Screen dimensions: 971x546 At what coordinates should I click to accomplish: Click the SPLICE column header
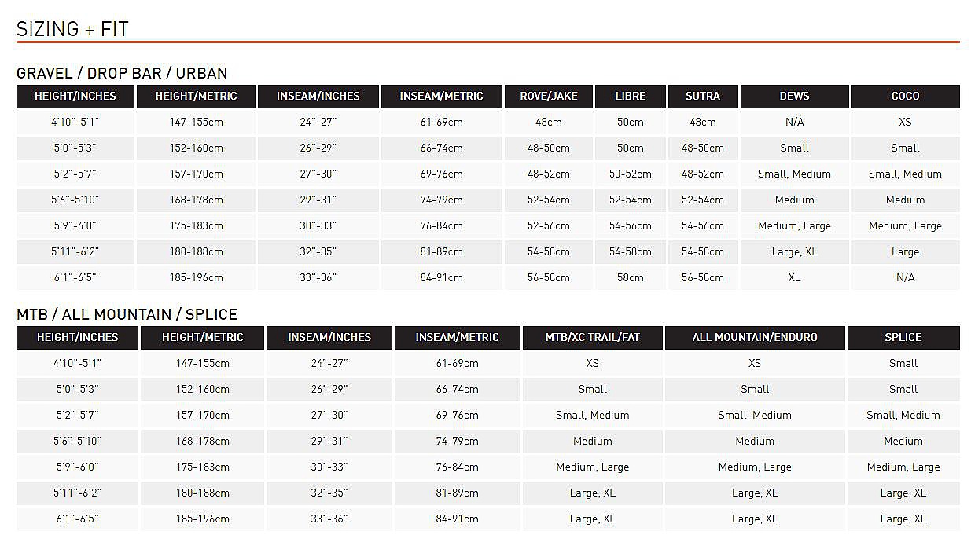coord(903,337)
